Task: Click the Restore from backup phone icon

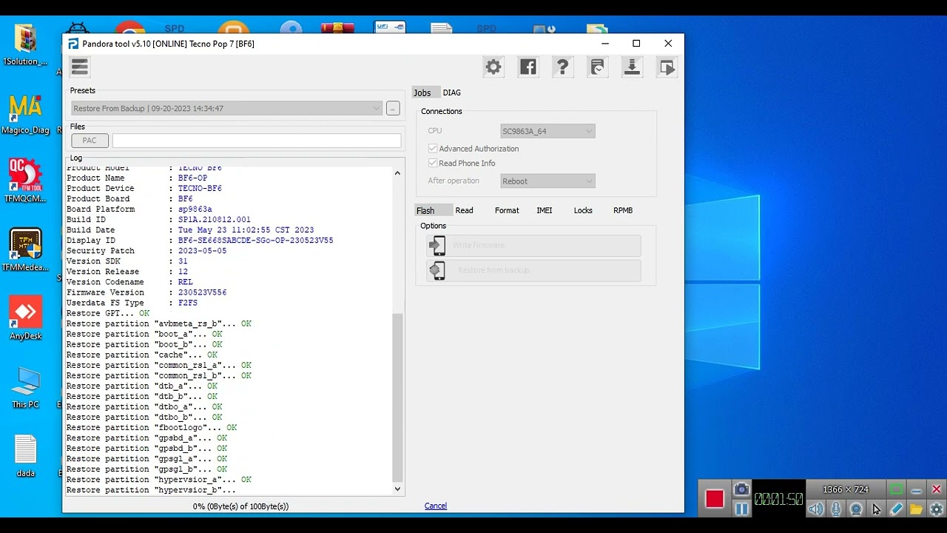Action: (437, 270)
